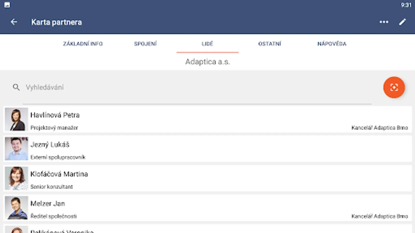
Task: Open Havlínová Petra's photo
Action: (x=16, y=119)
